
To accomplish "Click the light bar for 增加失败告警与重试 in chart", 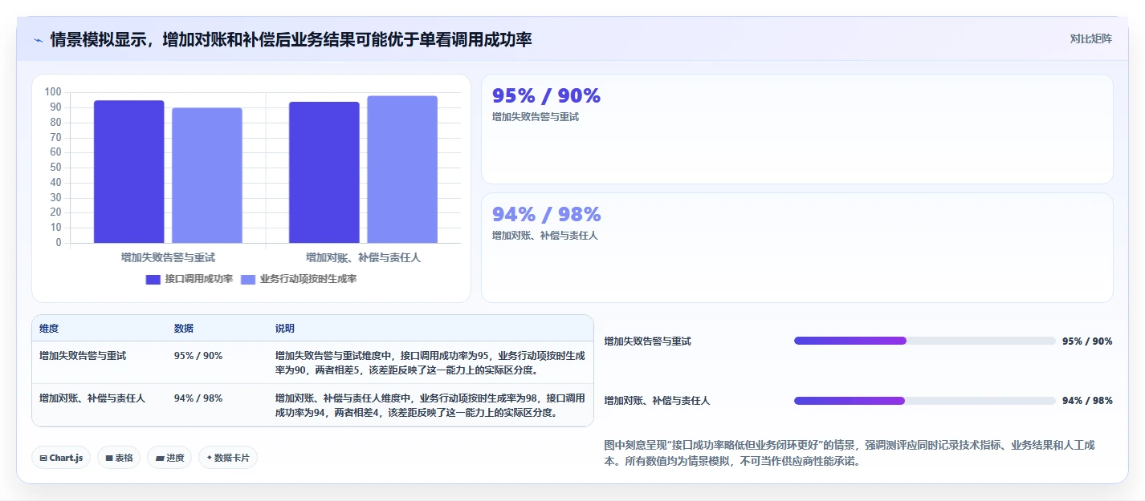I will pyautogui.click(x=207, y=176).
